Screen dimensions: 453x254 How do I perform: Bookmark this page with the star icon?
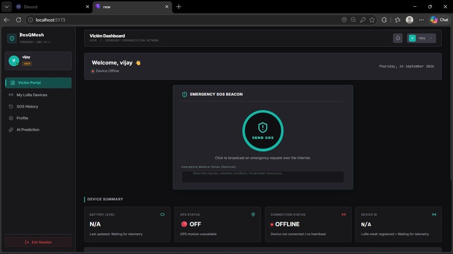[x=372, y=20]
